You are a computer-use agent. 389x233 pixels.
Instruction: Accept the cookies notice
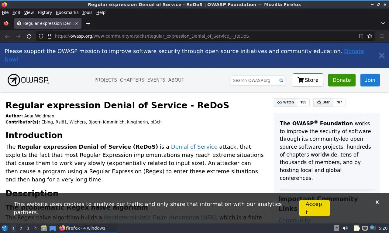(x=314, y=208)
